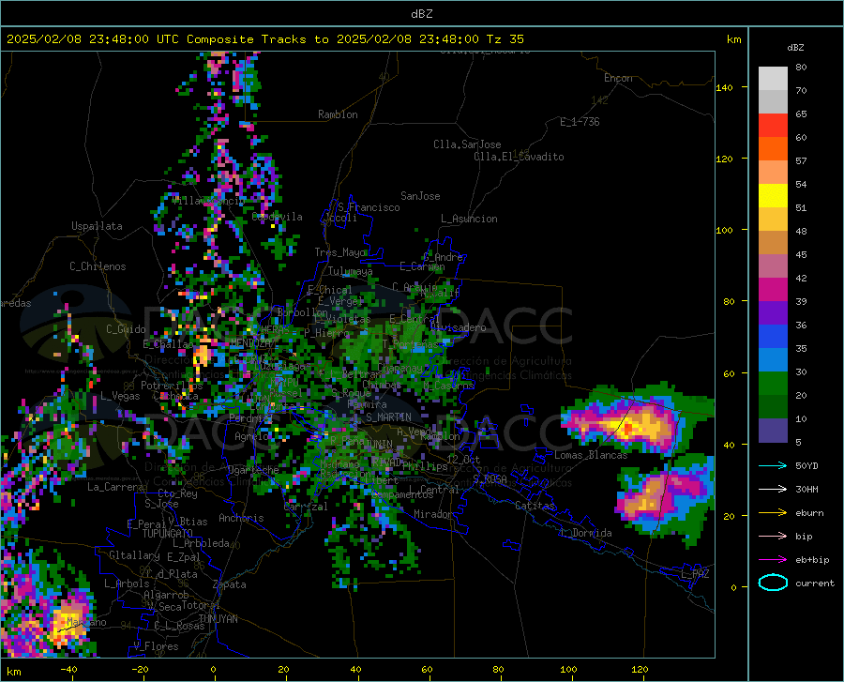
Task: Click the 'Ugarteche' map label
Action: pos(253,470)
